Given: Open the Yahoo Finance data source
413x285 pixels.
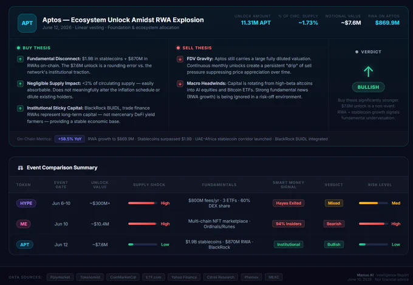Looking at the screenshot, I should 184,277.
